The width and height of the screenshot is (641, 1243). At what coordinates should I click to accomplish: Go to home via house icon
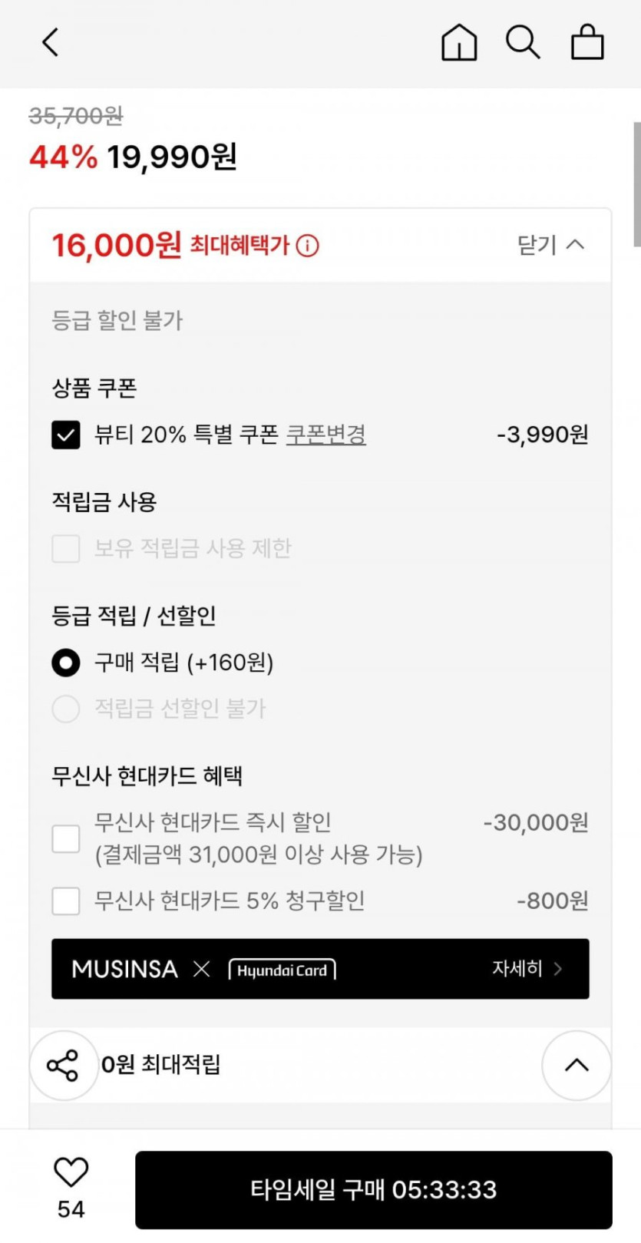[x=459, y=42]
